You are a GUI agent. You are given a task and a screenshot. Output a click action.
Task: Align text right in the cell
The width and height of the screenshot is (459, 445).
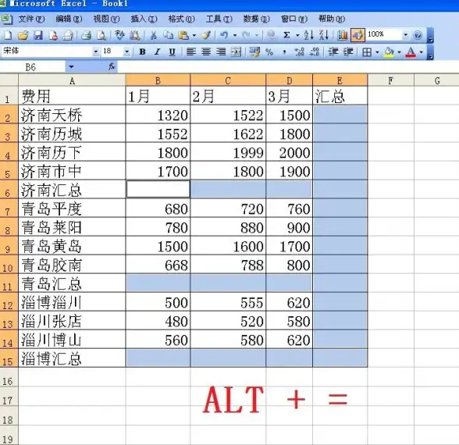[221, 52]
